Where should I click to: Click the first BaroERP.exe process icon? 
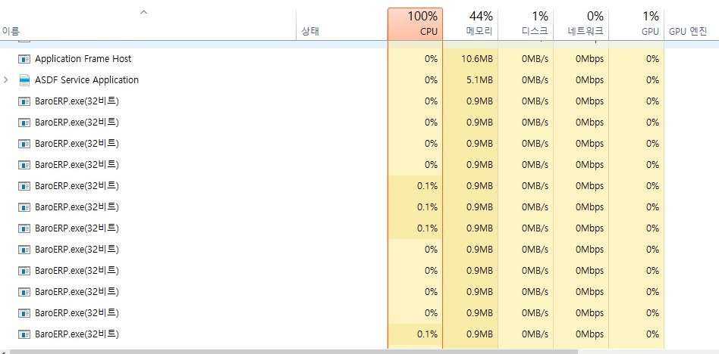pyautogui.click(x=24, y=101)
